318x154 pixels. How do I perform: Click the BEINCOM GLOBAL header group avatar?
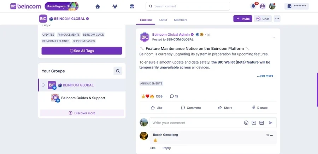coord(43,19)
